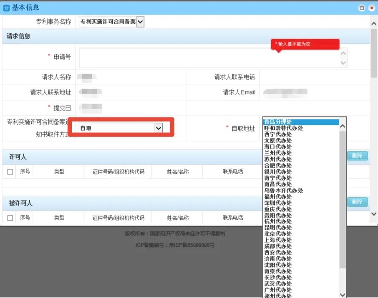Maximize the 基本信息 dialog window
The height and width of the screenshot is (298, 378).
click(x=362, y=8)
